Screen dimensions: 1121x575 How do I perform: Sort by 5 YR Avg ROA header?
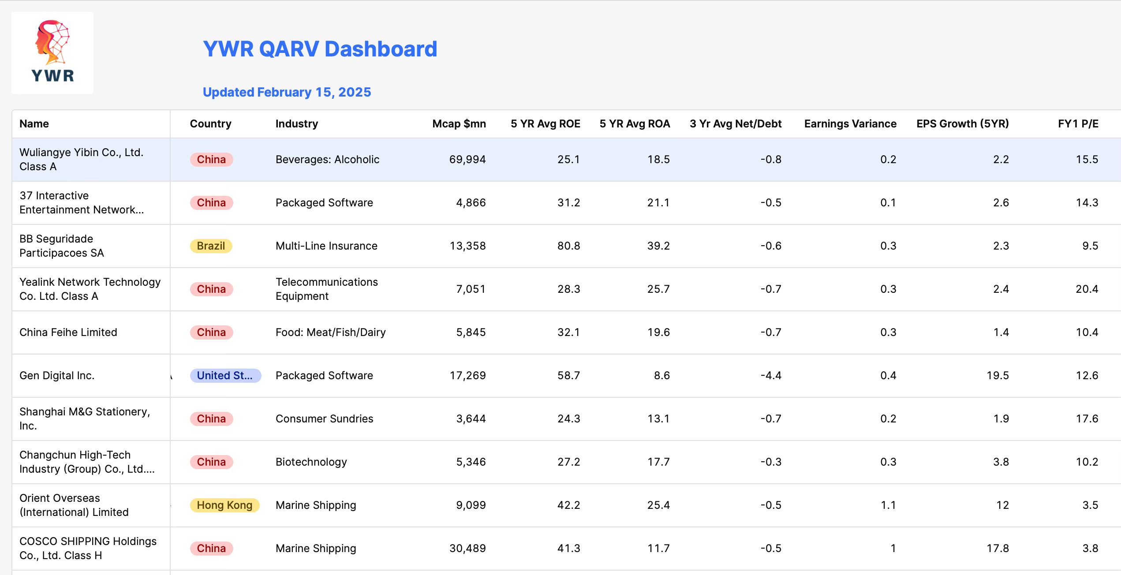pos(635,124)
